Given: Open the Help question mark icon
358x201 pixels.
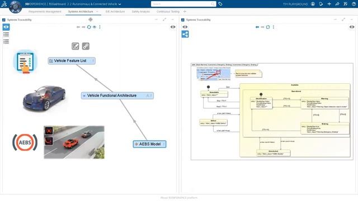Looking at the screenshot, I should (354, 4).
